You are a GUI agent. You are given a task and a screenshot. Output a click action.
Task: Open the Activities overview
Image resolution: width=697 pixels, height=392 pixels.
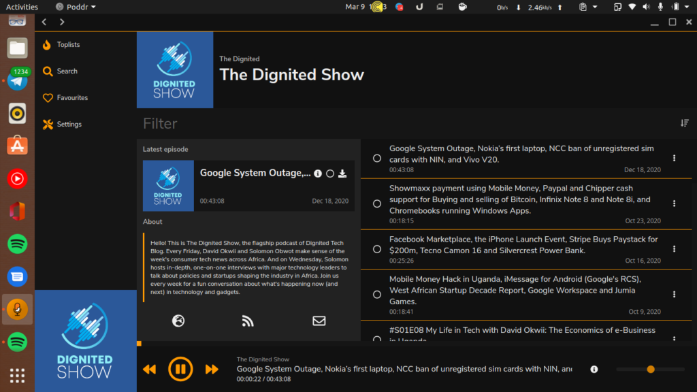pos(22,7)
